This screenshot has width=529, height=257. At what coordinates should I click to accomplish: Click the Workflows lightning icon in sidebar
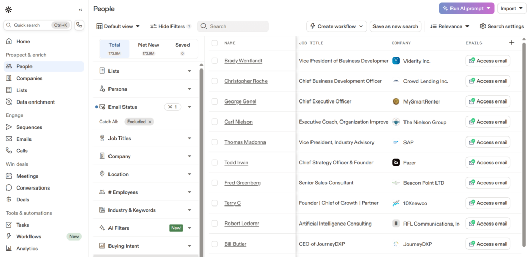pyautogui.click(x=9, y=236)
